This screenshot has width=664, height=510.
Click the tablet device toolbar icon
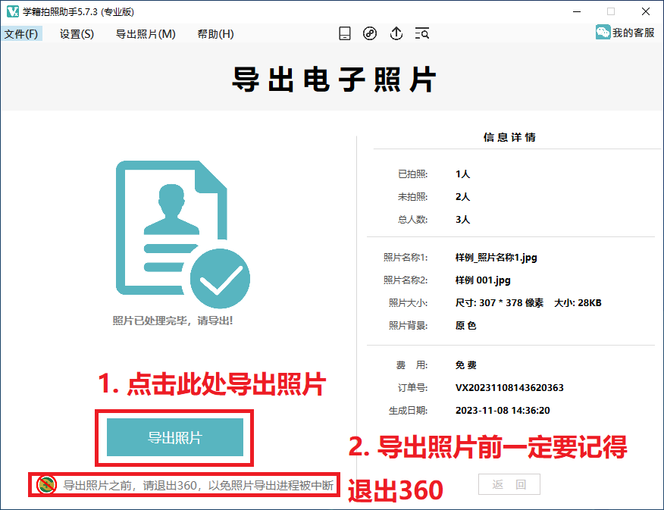coord(345,33)
